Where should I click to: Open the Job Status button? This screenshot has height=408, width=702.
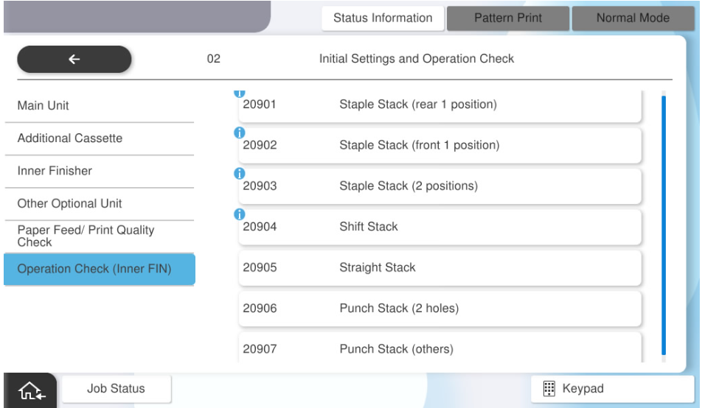pyautogui.click(x=116, y=389)
